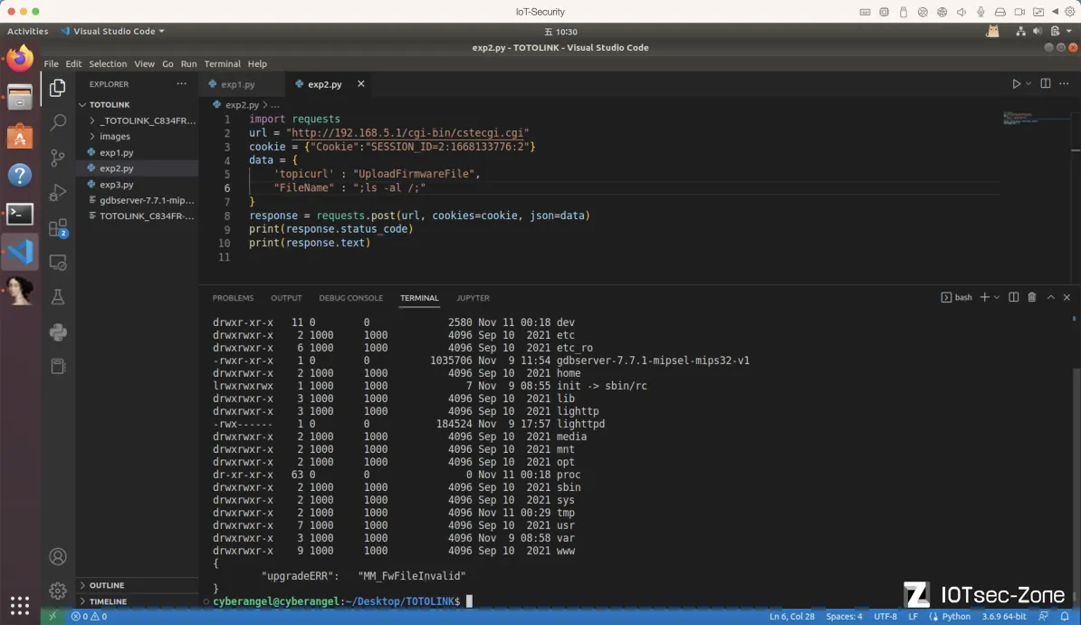Expand the images folder

pos(138,137)
